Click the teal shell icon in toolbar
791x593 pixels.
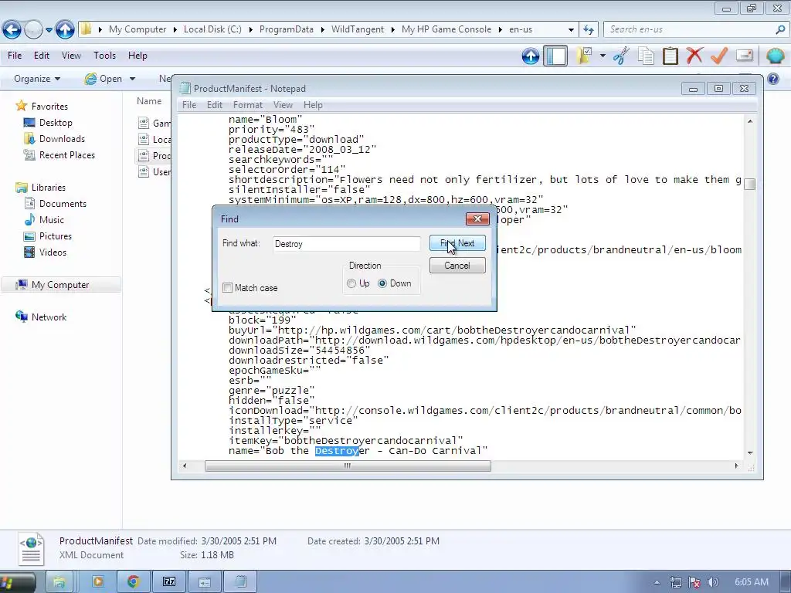(x=775, y=56)
